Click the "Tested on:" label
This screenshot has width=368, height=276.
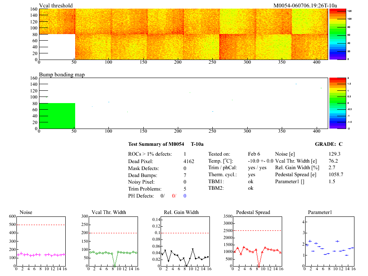coord(219,154)
